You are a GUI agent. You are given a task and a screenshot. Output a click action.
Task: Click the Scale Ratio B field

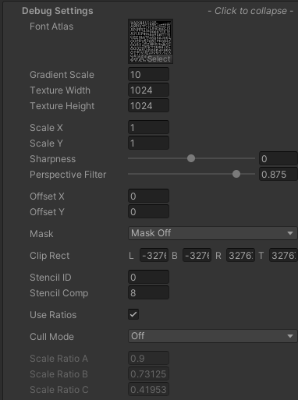click(x=148, y=374)
